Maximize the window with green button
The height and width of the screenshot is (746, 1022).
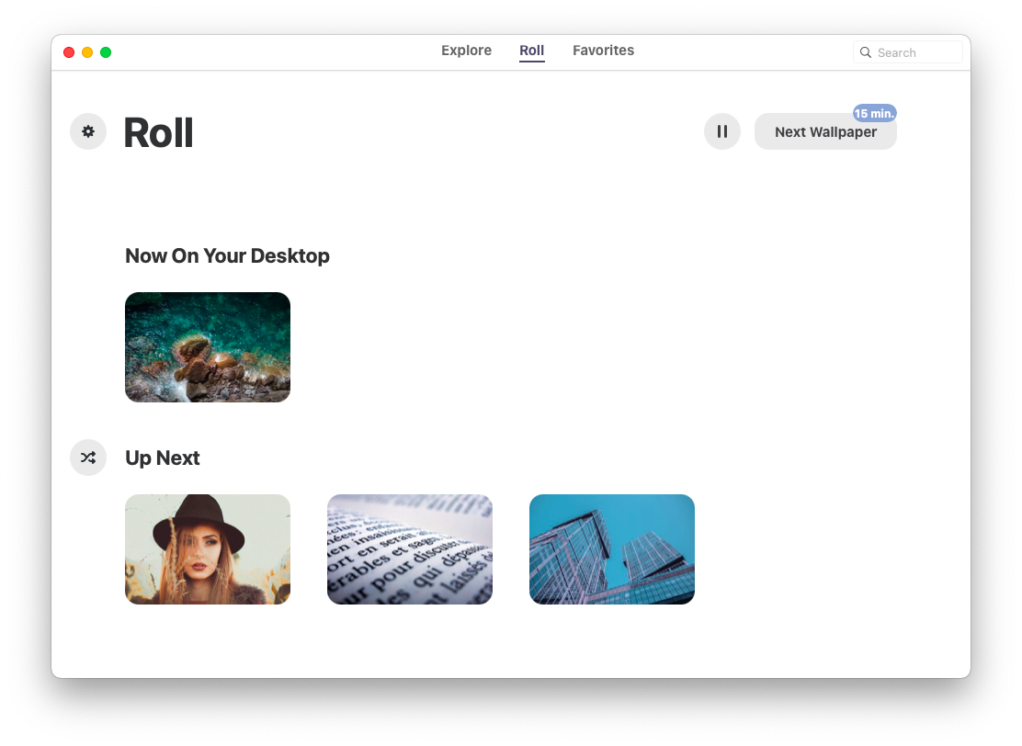(106, 52)
